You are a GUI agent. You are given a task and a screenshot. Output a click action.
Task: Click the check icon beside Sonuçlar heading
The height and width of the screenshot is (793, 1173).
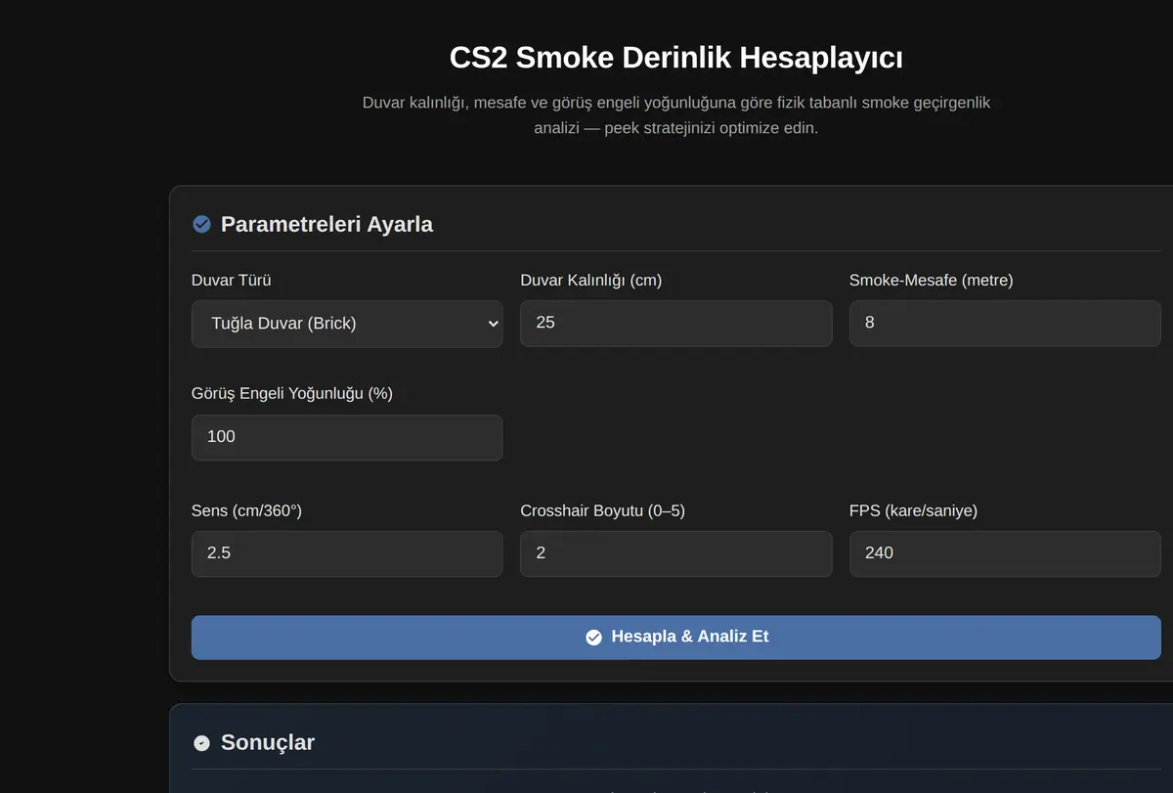coord(201,743)
